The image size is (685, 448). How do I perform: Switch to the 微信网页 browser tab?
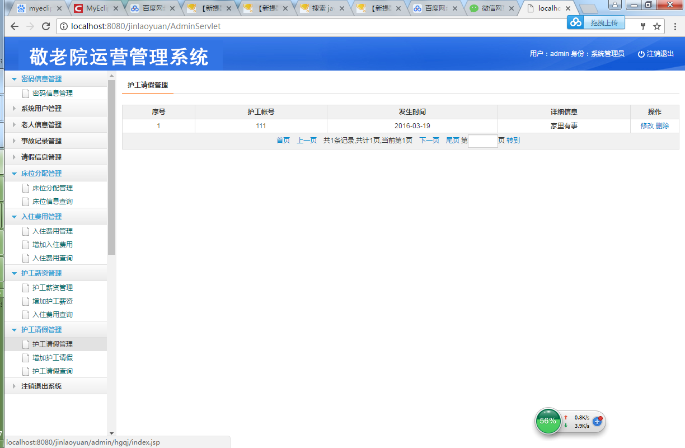point(491,8)
